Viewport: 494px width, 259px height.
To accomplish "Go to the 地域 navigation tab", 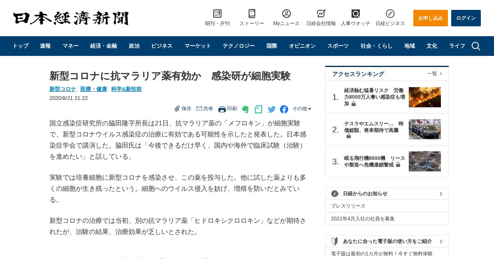I will pos(409,46).
